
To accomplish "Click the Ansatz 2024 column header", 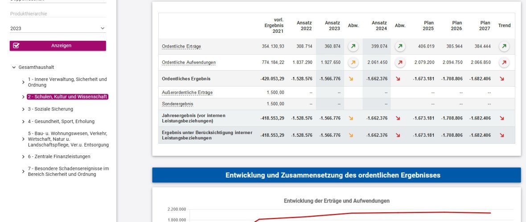I will tap(379, 26).
